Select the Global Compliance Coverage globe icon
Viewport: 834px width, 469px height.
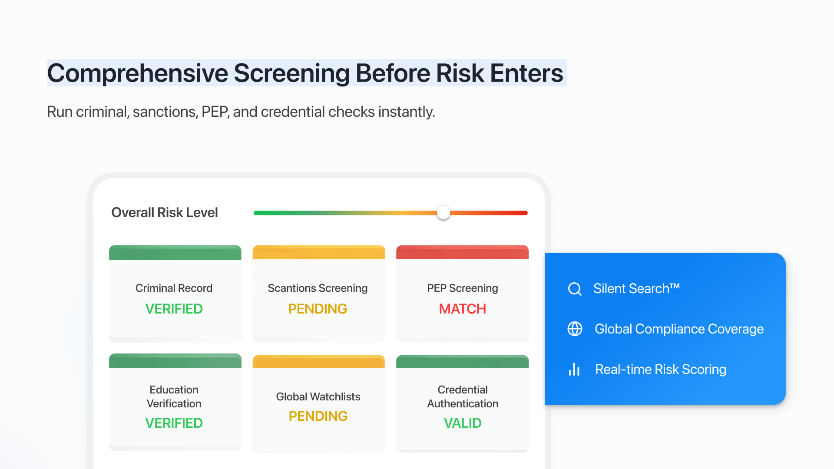point(574,329)
